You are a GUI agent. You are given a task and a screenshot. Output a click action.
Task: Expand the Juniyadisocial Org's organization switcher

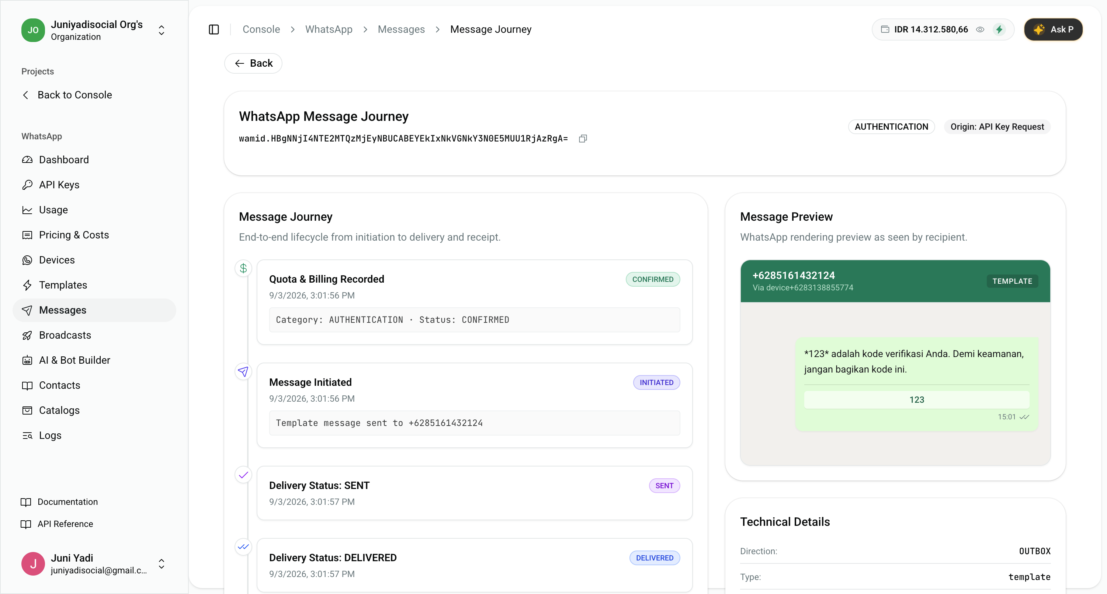click(161, 30)
